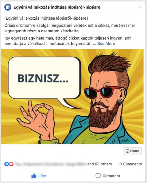Click the "See More" link
147x183 pixels.
(x=106, y=44)
